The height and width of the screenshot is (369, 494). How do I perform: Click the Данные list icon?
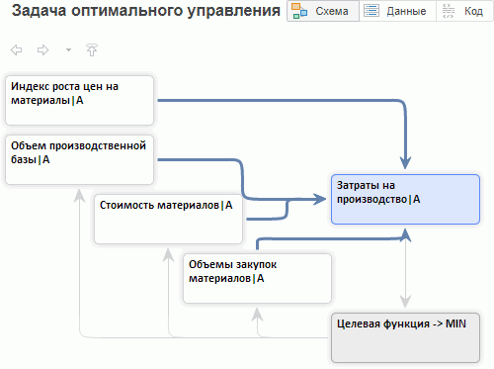click(371, 11)
